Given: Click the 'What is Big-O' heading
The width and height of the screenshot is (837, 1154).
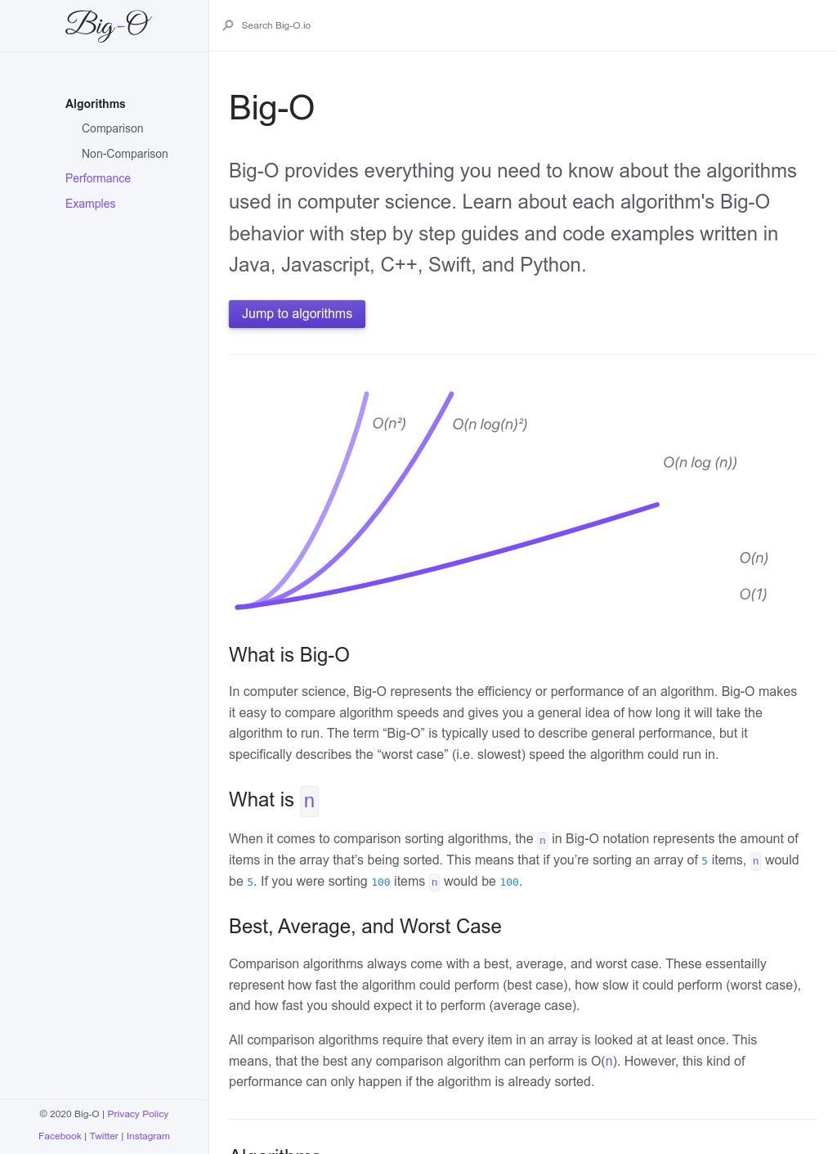Looking at the screenshot, I should click(289, 655).
